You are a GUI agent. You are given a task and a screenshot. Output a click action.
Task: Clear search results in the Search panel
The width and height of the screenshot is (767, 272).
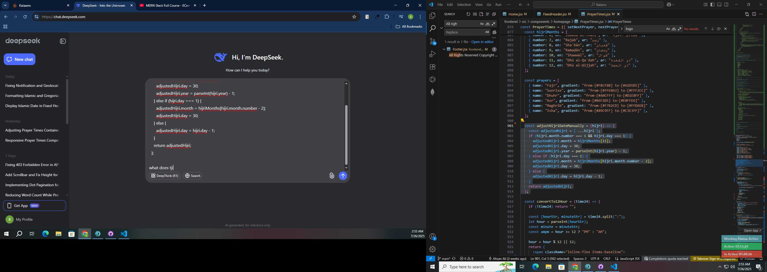[475, 14]
